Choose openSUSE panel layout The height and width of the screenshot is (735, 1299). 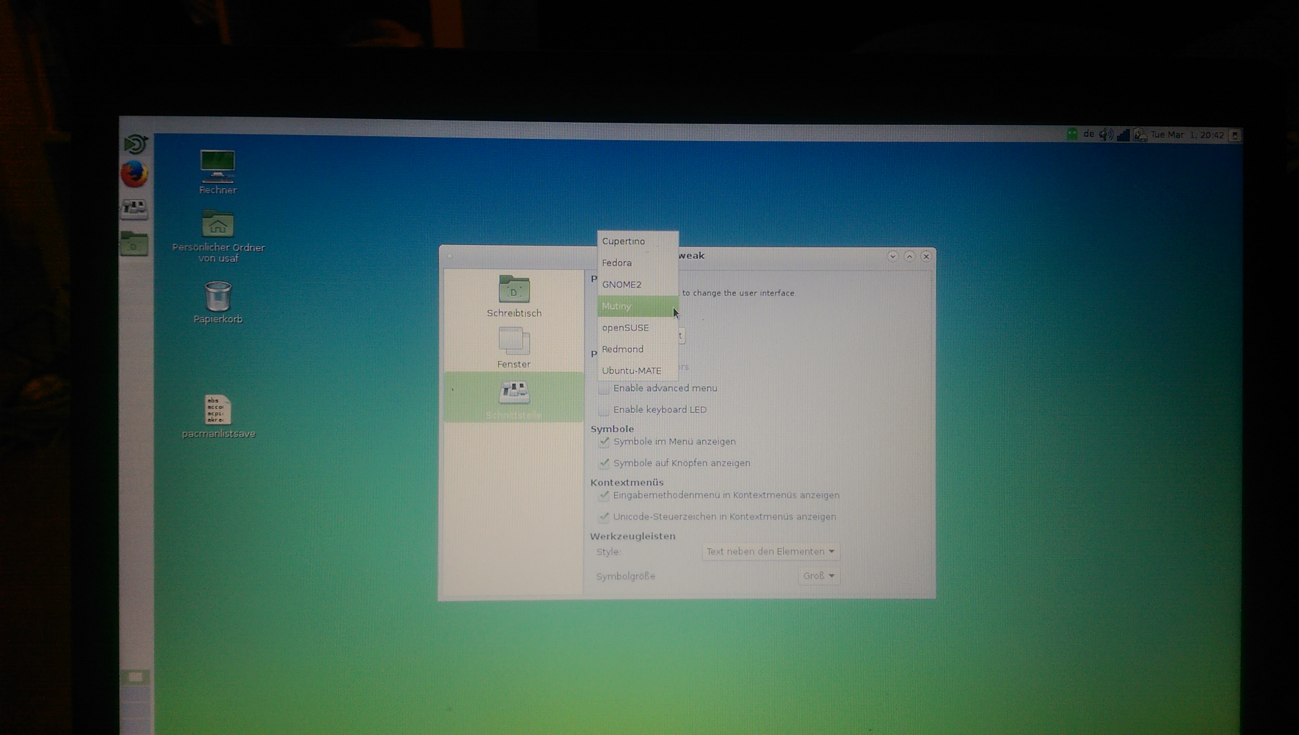point(637,328)
